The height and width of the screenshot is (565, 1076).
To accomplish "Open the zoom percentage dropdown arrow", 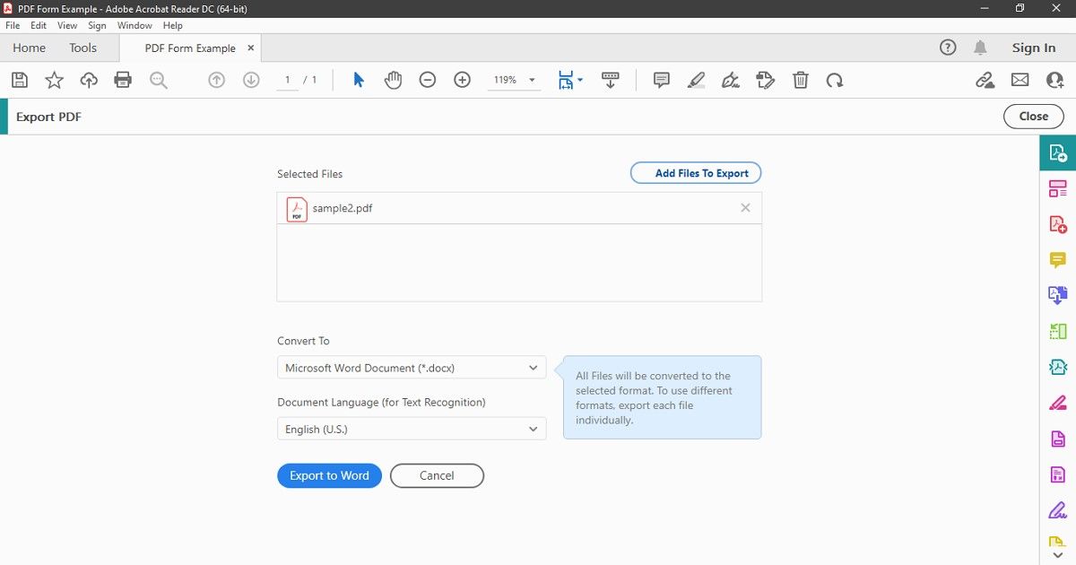I will [x=532, y=80].
